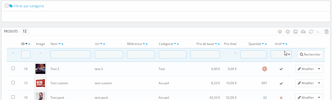Sort Url column ascending
Screen dimensions: 332x100
click(x=104, y=44)
